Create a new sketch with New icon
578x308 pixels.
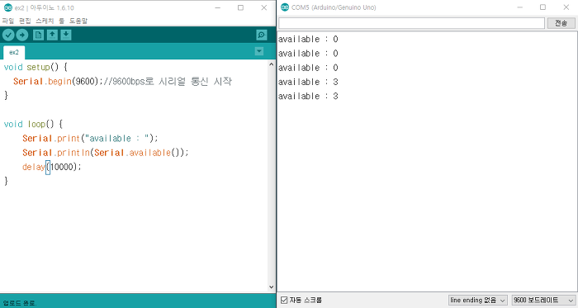coord(38,35)
